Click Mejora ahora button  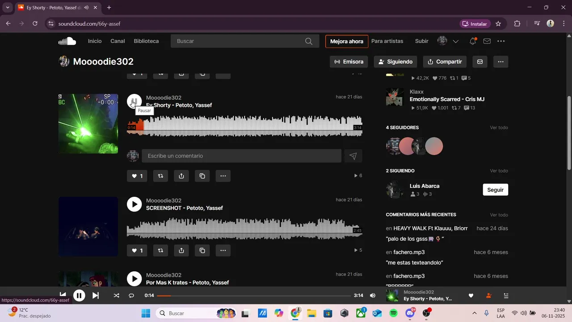(347, 41)
